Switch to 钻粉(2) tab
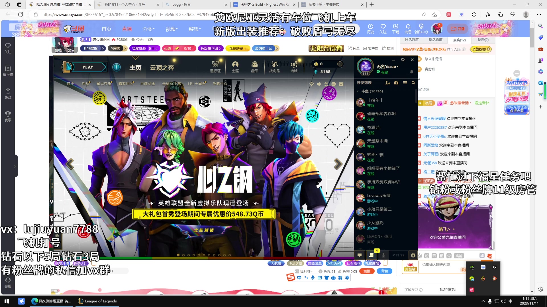Image resolution: width=547 pixels, height=307 pixels. 483,40
